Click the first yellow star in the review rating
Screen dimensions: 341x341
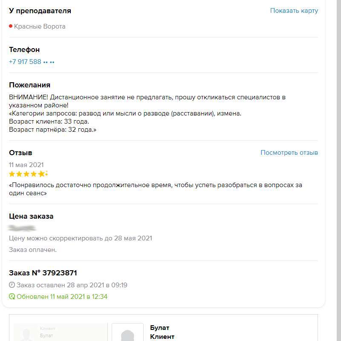point(12,174)
